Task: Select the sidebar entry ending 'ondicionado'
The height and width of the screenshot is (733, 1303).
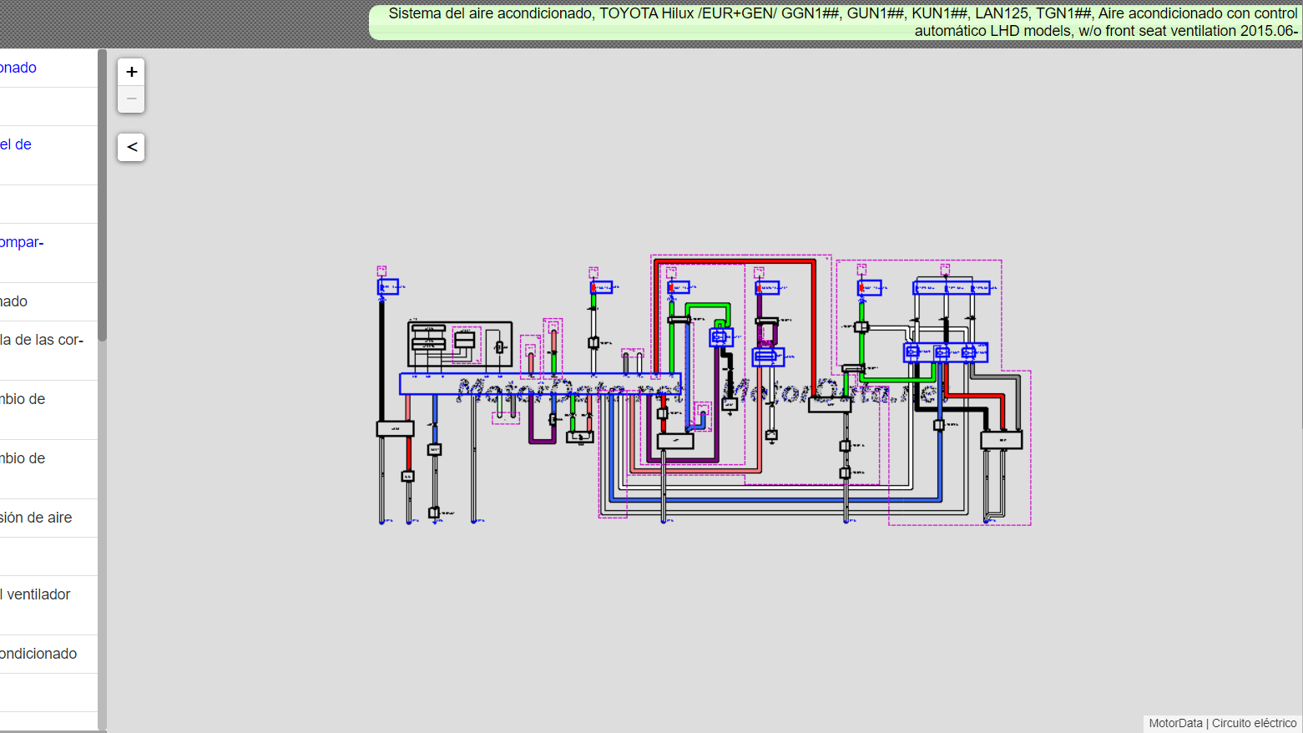Action: [38, 654]
